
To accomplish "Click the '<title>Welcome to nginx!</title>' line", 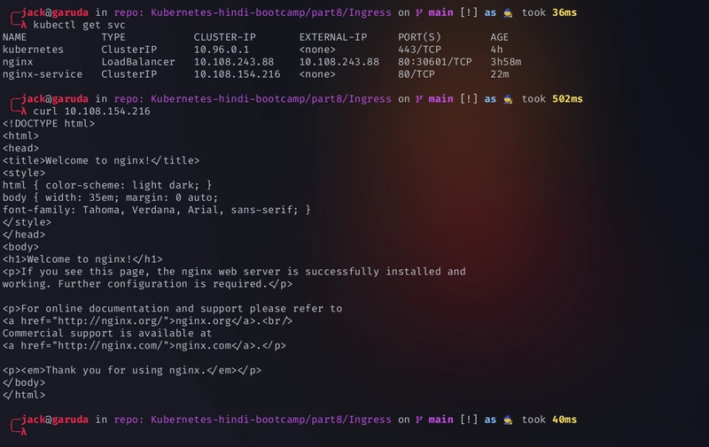I will tap(101, 161).
